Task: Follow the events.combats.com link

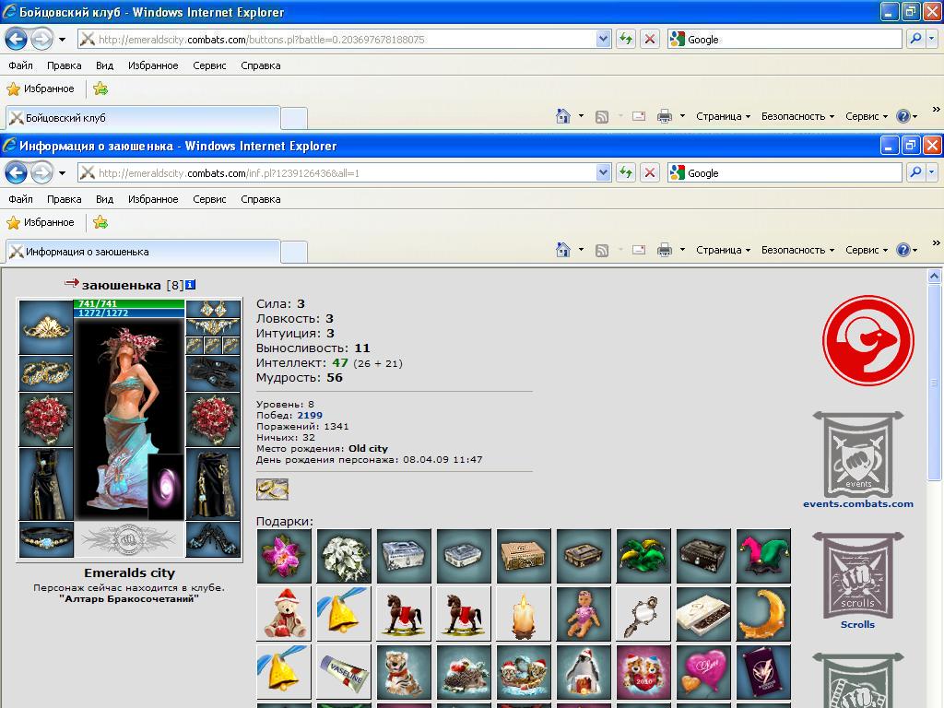Action: pyautogui.click(x=858, y=504)
